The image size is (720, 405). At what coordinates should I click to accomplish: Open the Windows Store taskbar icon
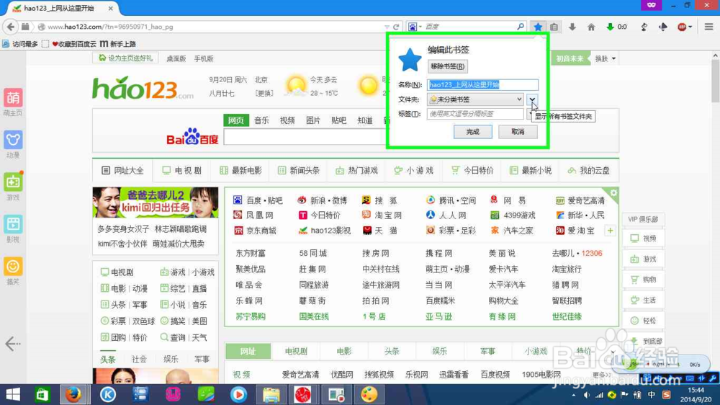tap(42, 394)
